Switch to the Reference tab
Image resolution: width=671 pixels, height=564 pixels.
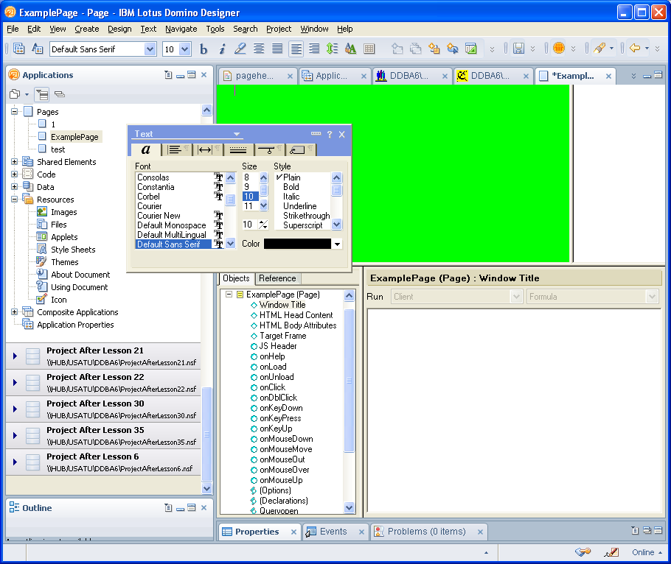pos(277,278)
